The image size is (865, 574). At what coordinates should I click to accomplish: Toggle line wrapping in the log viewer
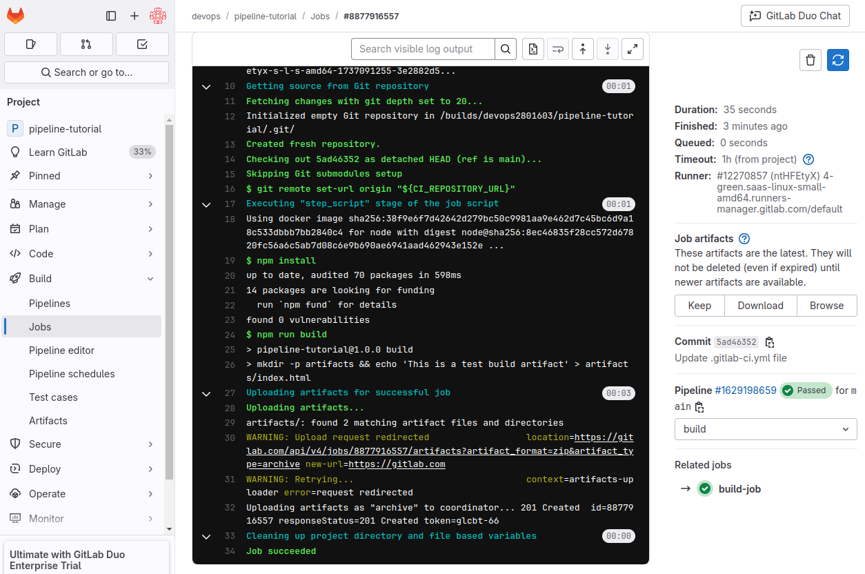pyautogui.click(x=558, y=49)
